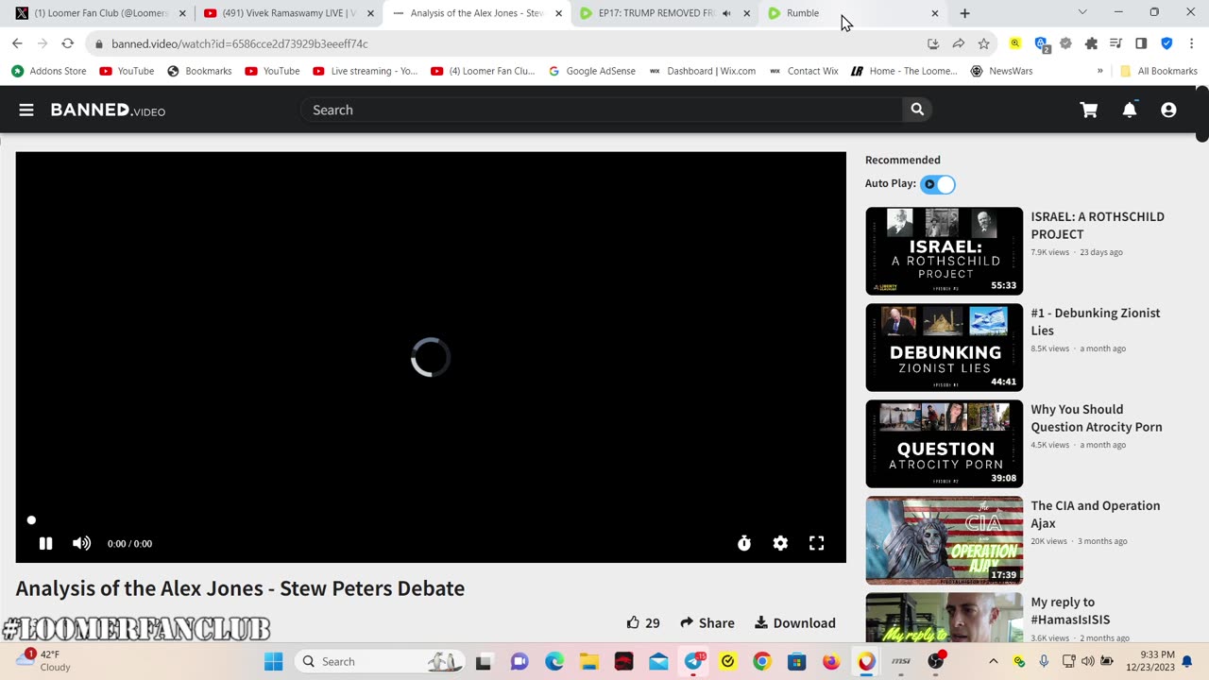Image resolution: width=1209 pixels, height=680 pixels.
Task: Open the shopping cart
Action: point(1089,110)
